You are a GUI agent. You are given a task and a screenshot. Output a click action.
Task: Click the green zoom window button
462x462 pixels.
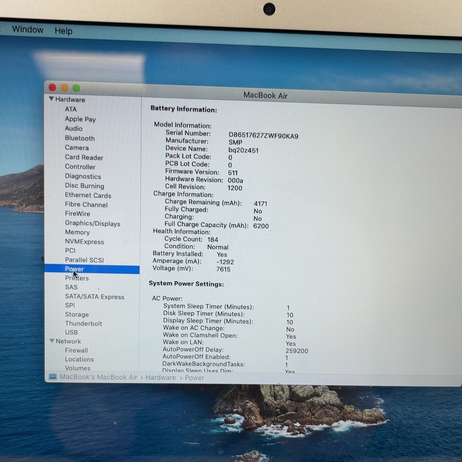(x=76, y=88)
